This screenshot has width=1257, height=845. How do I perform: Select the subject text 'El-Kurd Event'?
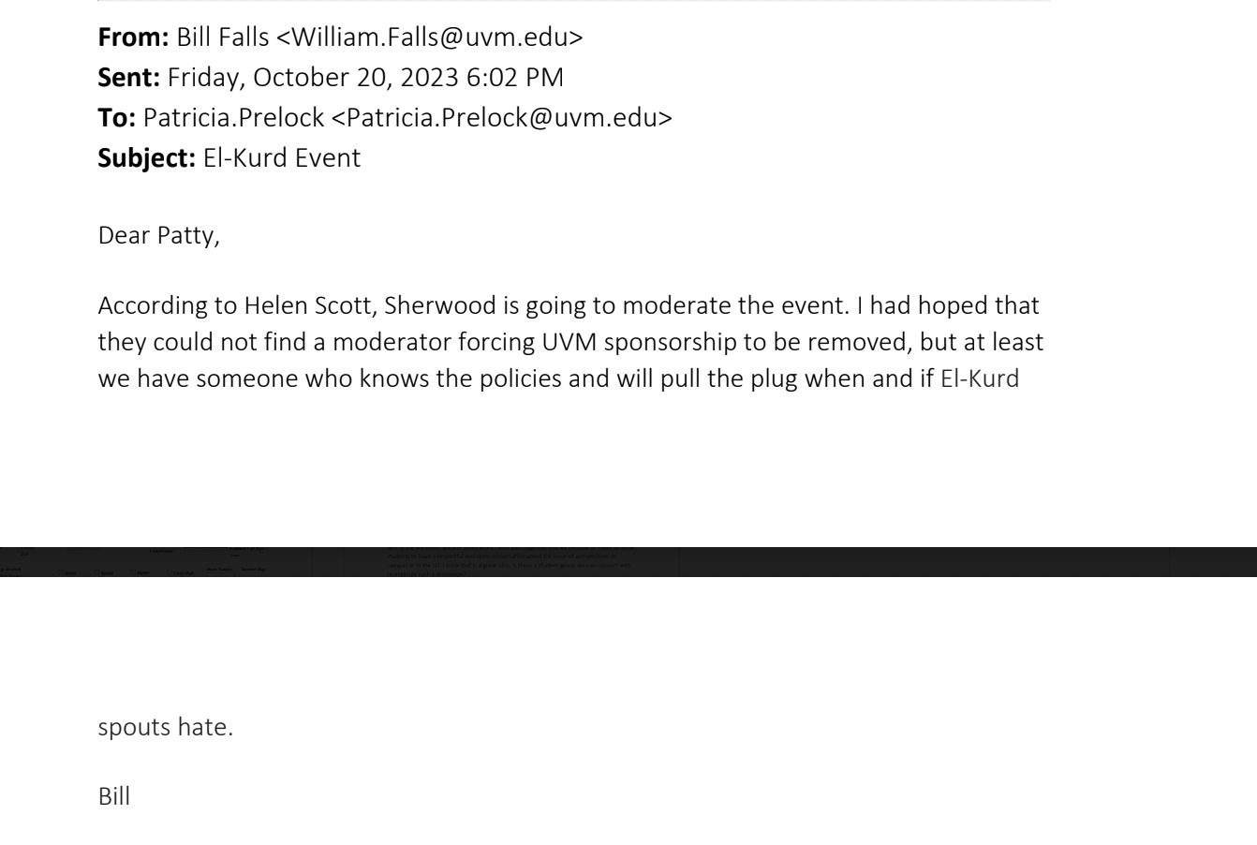point(281,158)
